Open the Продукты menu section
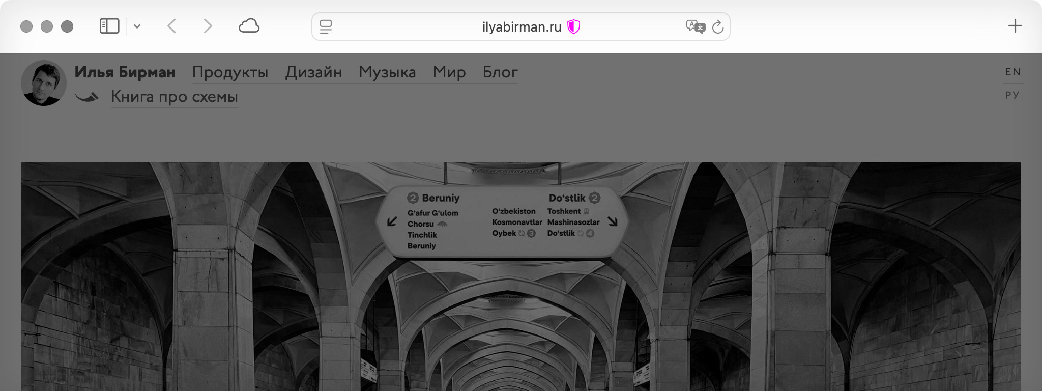Viewport: 1042px width, 391px height. click(230, 72)
